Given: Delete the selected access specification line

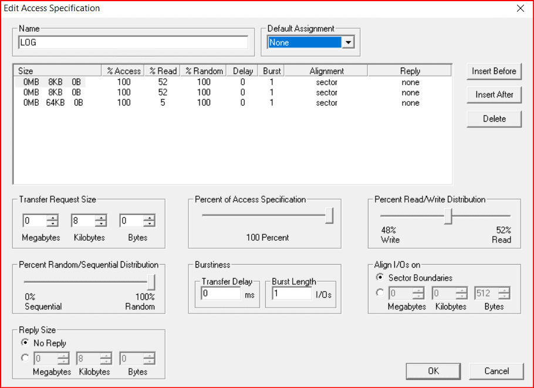Looking at the screenshot, I should tap(494, 119).
